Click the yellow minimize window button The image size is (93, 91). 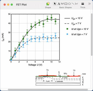[8, 4]
